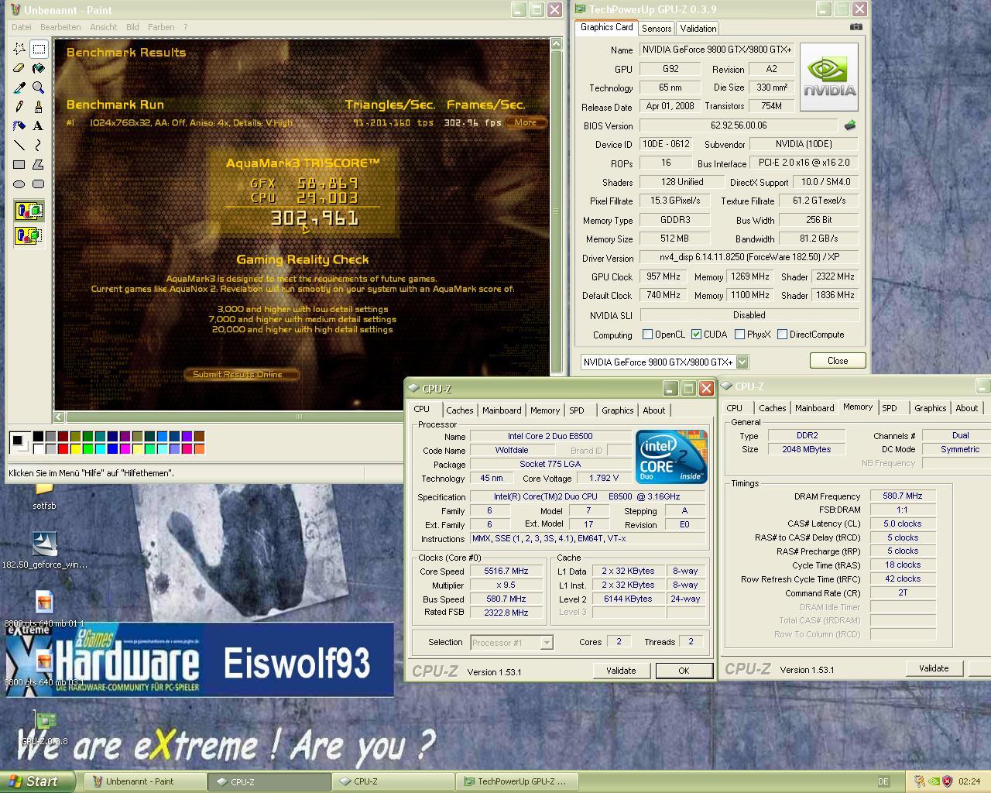Select the Ellipse tool in Paint

(19, 184)
